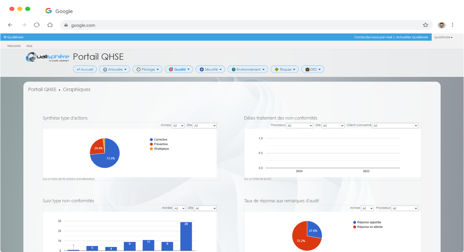Screen dimensions: 464x252
Task: Click the Qualisphère logo
Action: pyautogui.click(x=47, y=57)
